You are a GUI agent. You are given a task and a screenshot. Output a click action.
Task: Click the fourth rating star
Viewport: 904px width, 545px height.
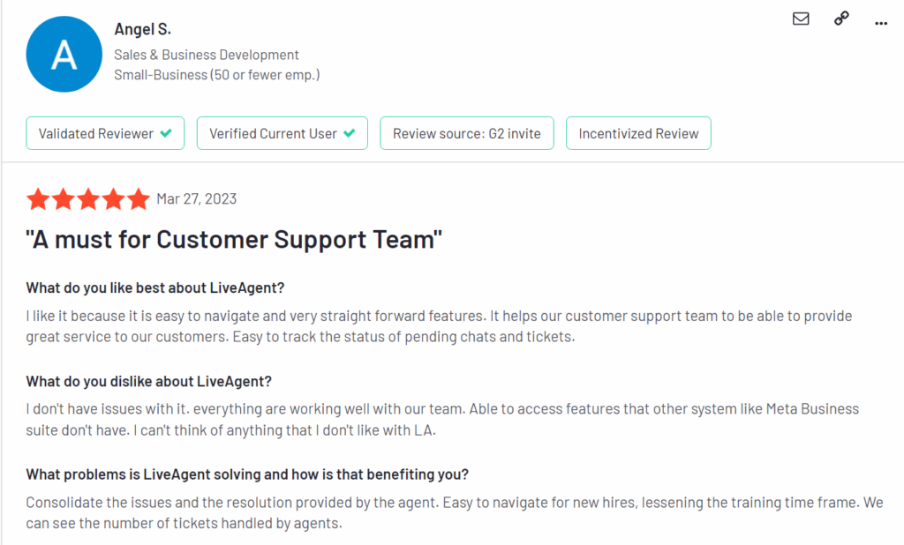113,199
